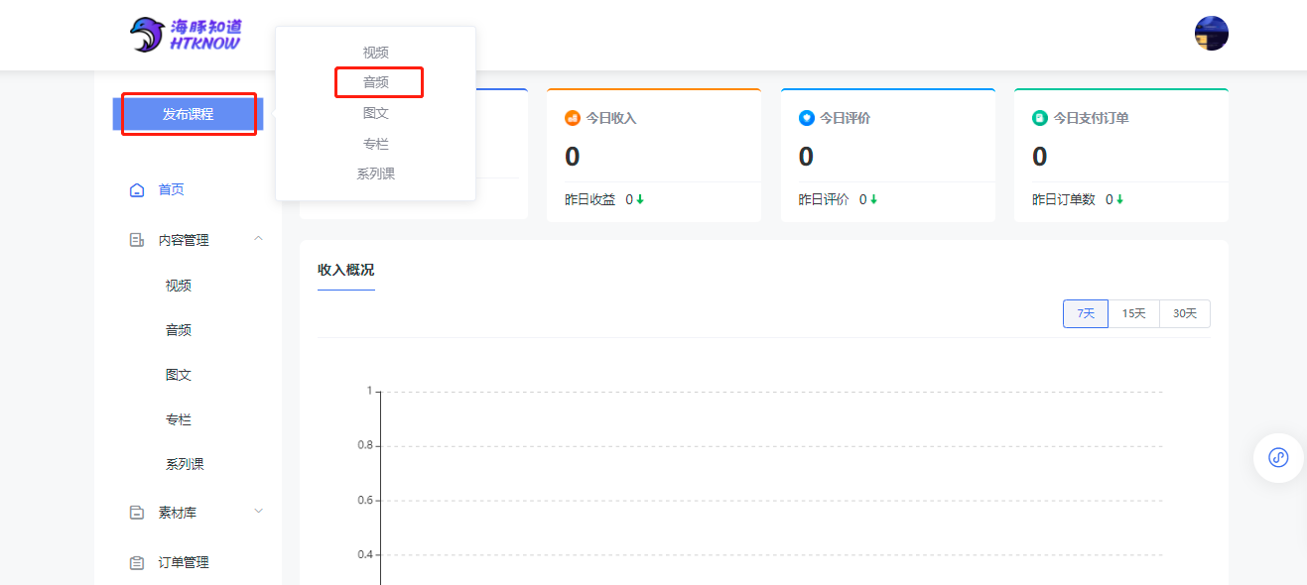Select the 7天 time range
This screenshot has height=585, width=1307.
coord(1085,313)
